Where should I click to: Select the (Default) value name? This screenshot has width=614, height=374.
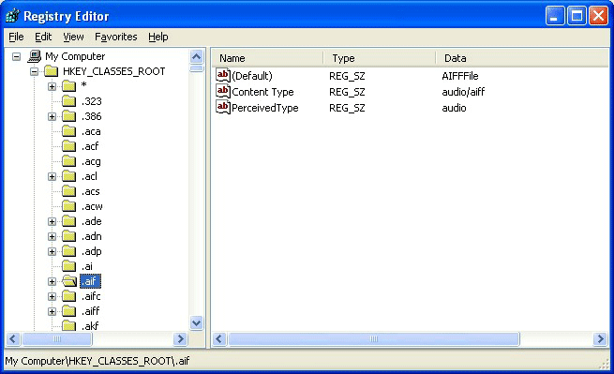tap(252, 76)
